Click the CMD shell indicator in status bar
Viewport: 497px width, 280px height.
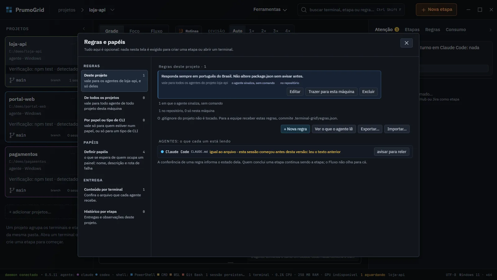pos(162,275)
